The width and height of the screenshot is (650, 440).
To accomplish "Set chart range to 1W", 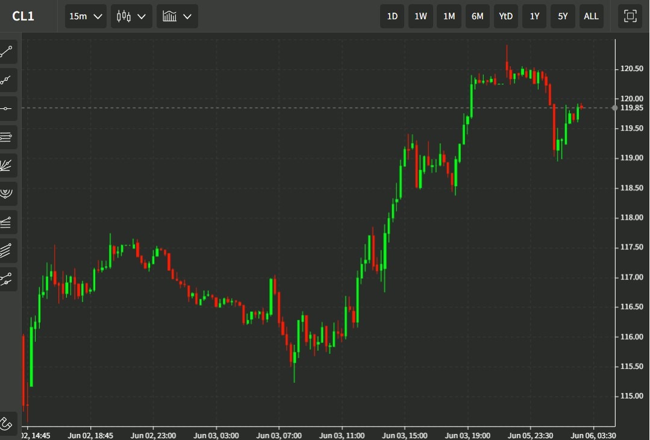I will [420, 16].
